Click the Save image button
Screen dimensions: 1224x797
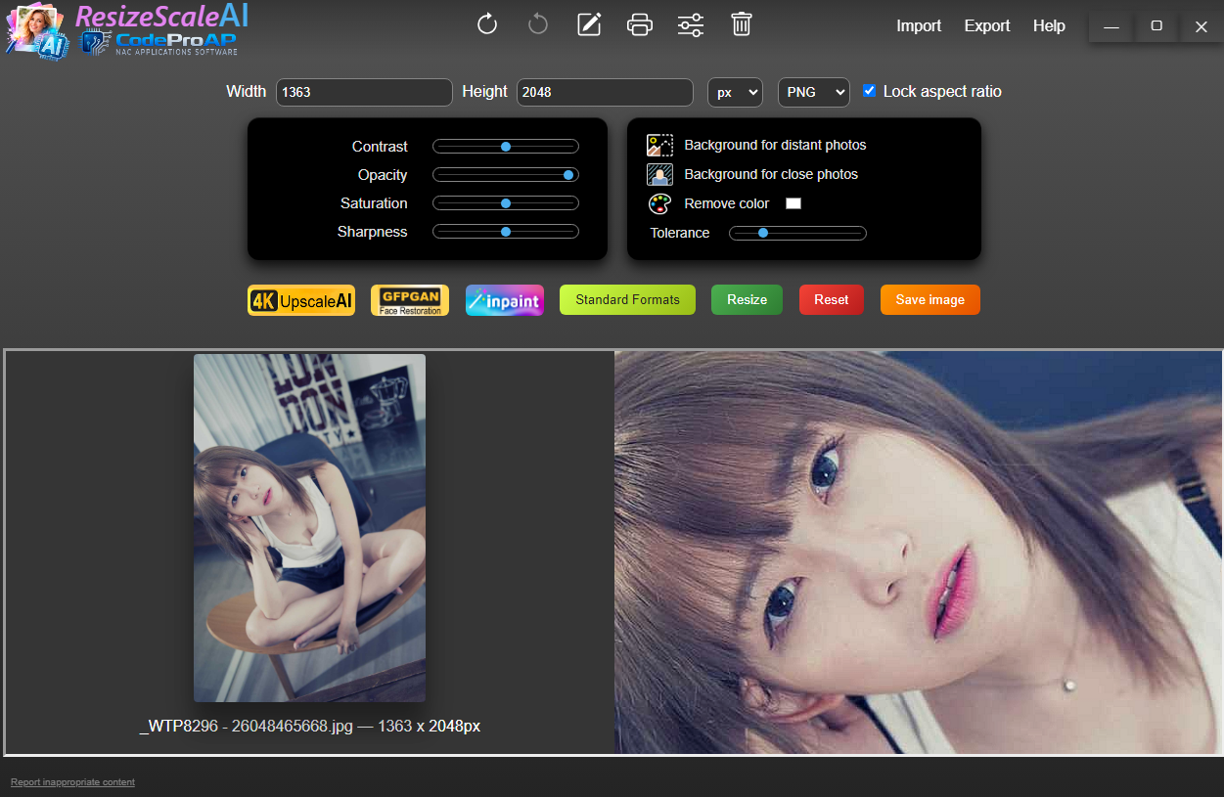pos(929,300)
